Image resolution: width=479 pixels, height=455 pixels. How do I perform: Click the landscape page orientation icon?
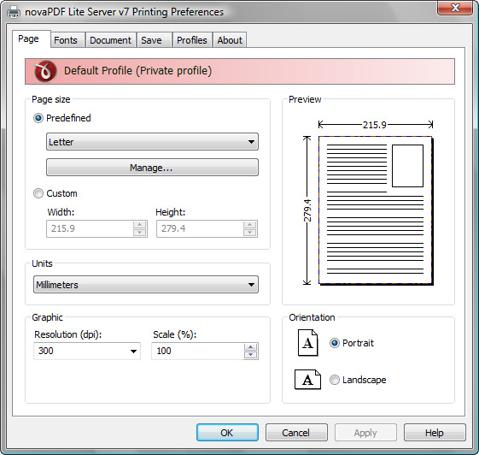click(307, 380)
